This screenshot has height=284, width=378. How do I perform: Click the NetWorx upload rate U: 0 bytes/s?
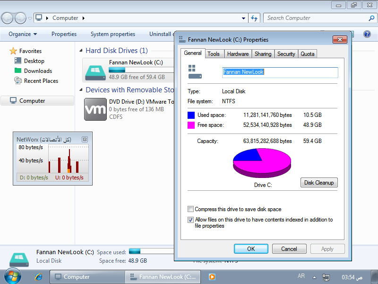pos(69,177)
